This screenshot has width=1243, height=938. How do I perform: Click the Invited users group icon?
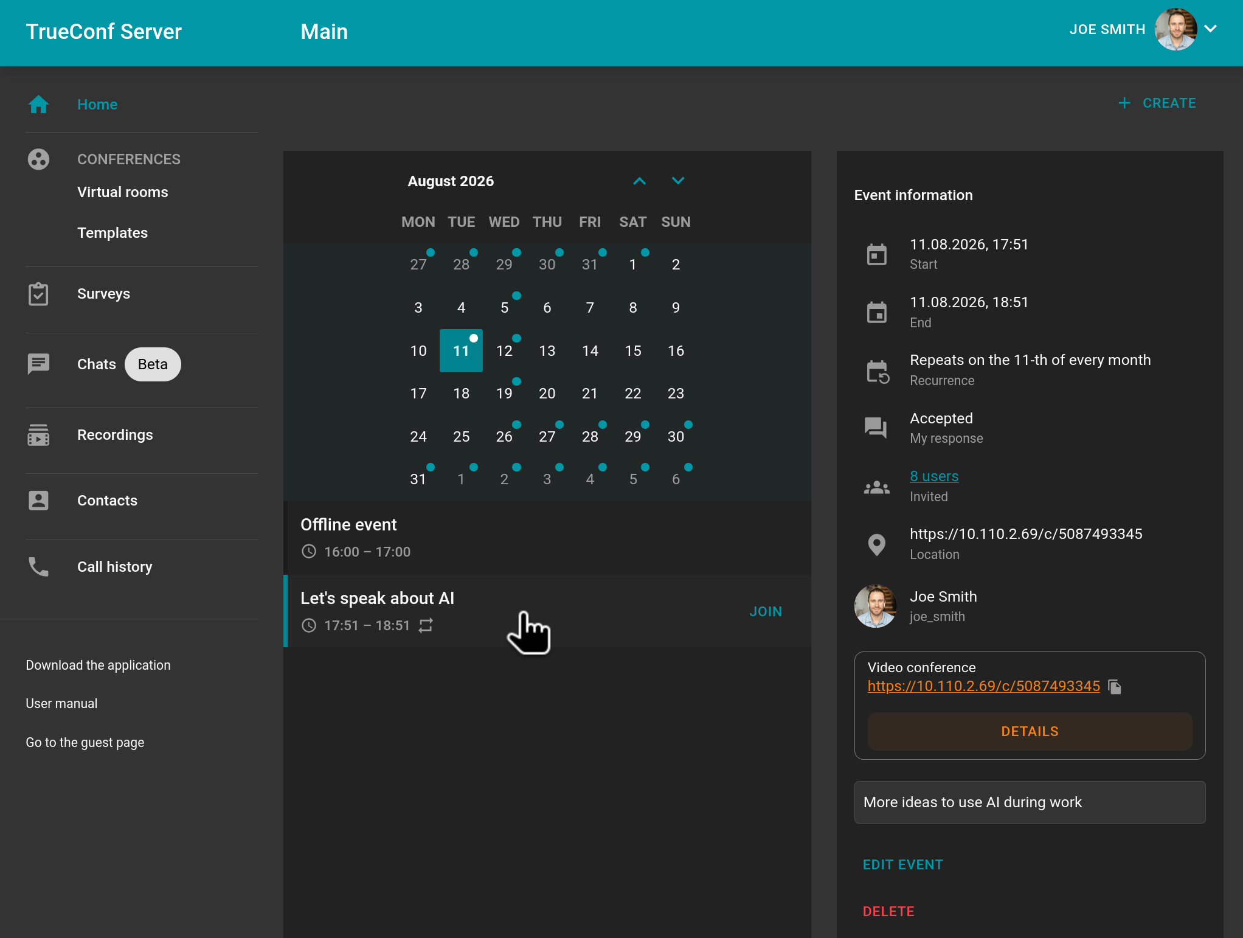point(876,487)
